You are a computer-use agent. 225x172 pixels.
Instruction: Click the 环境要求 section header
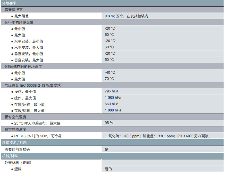click(9, 3)
